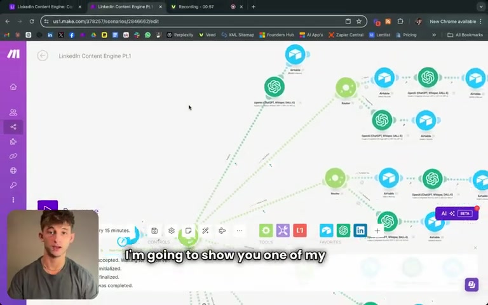The width and height of the screenshot is (488, 305).
Task: Open the Perplexity bookmark
Action: coord(180,35)
